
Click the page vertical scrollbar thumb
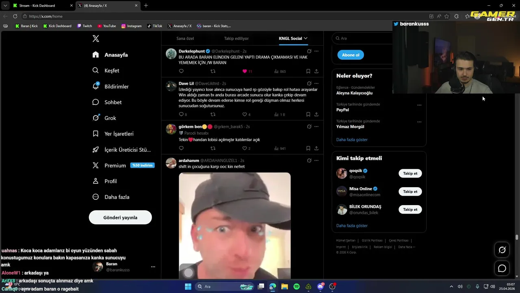pos(517,237)
